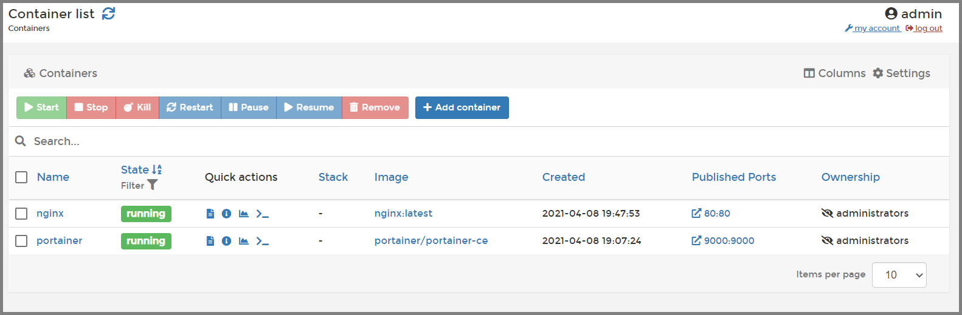Viewport: 962px width, 315px height.
Task: Sort by the Name column header
Action: [x=53, y=177]
